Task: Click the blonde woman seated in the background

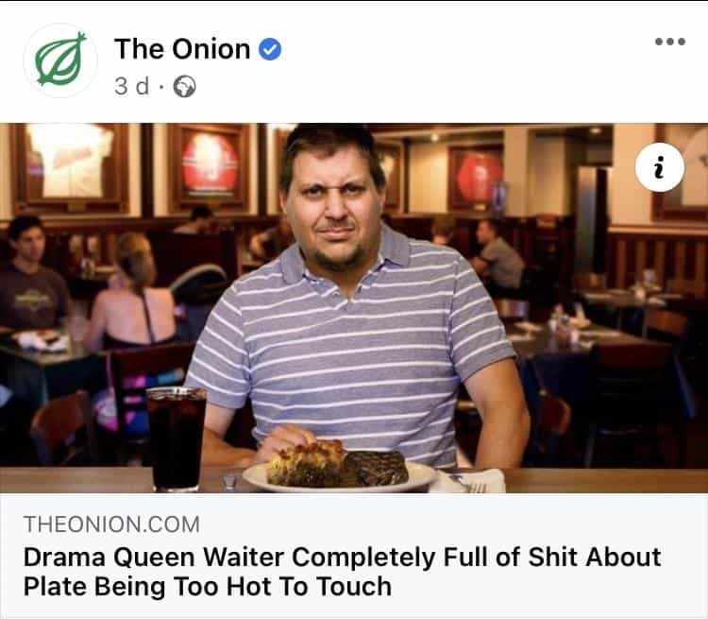Action: tap(130, 299)
